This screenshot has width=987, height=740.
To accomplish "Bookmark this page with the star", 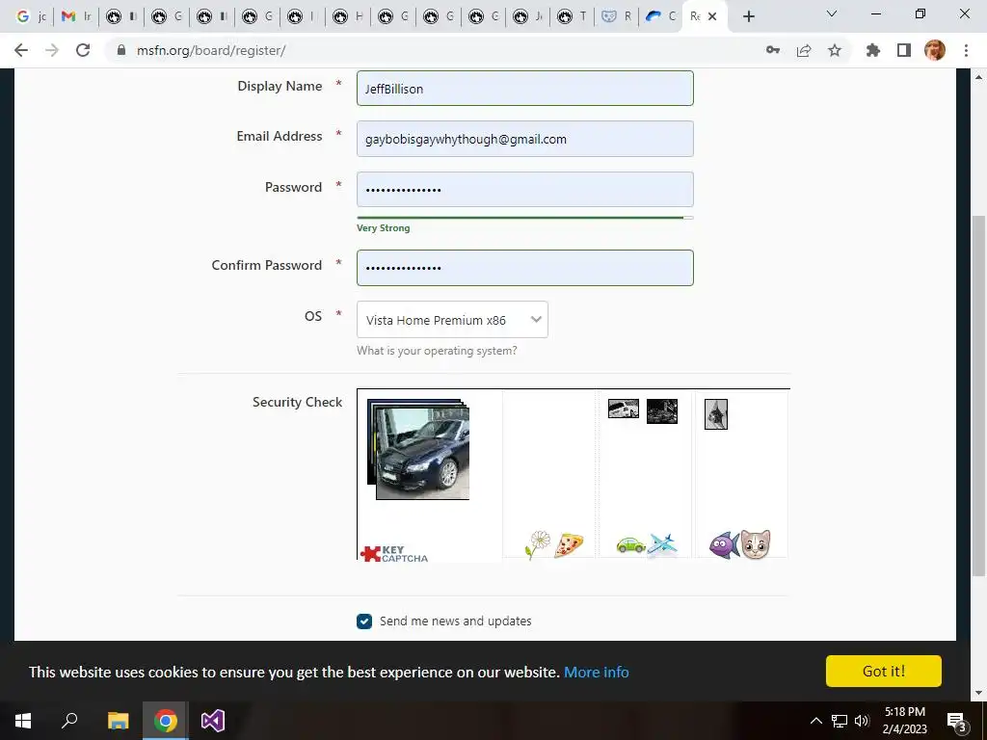I will 835,50.
